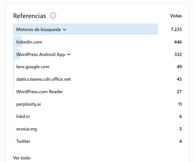
Task: Click the 49 views value for lens.google.com
Action: [x=179, y=67]
